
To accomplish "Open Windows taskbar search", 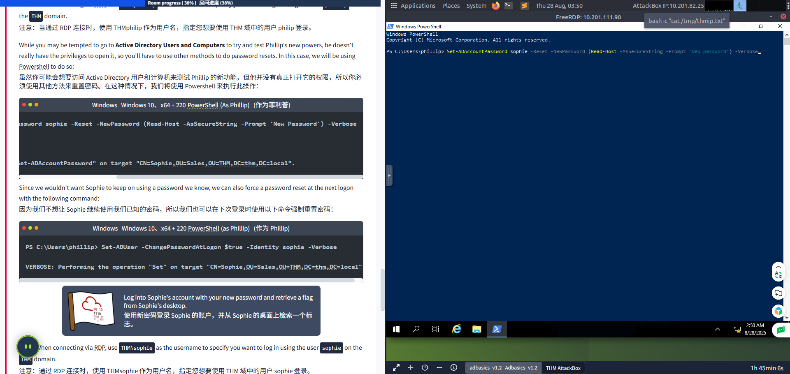I will (416, 329).
